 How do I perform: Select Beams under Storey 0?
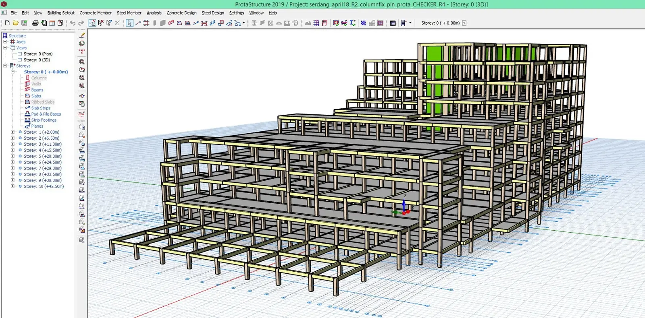[x=37, y=90]
